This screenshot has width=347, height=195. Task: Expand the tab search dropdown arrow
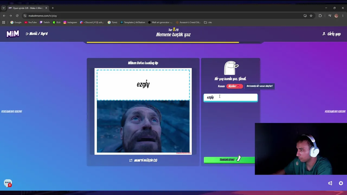(x=4, y=8)
